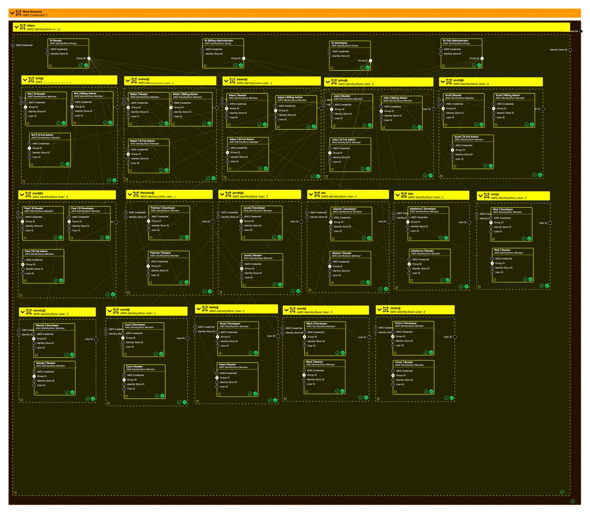Viewport: 590px width, 514px height.
Task: Click filled green check on SI-Billing-Administrator node
Action: tap(240, 64)
